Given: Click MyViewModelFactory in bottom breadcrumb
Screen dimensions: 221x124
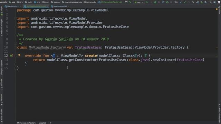Looking at the screenshot, I should click(x=26, y=123).
